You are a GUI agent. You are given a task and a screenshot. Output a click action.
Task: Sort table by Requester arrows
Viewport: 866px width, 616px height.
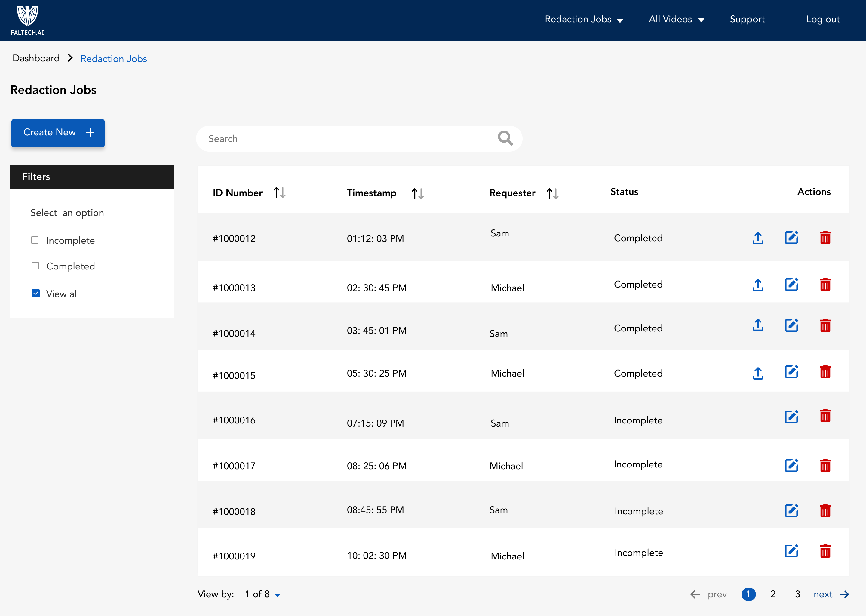click(x=552, y=193)
